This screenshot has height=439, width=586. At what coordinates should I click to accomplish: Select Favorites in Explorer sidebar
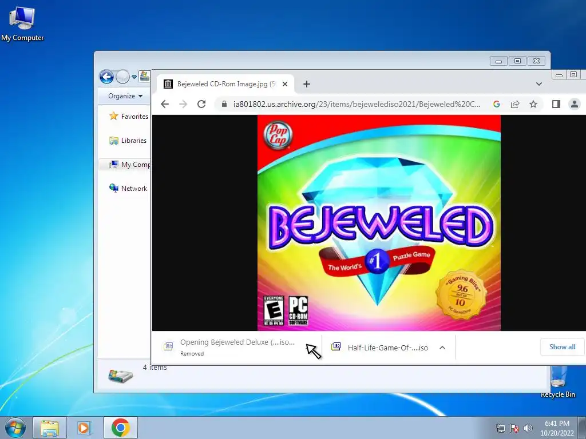coord(129,117)
